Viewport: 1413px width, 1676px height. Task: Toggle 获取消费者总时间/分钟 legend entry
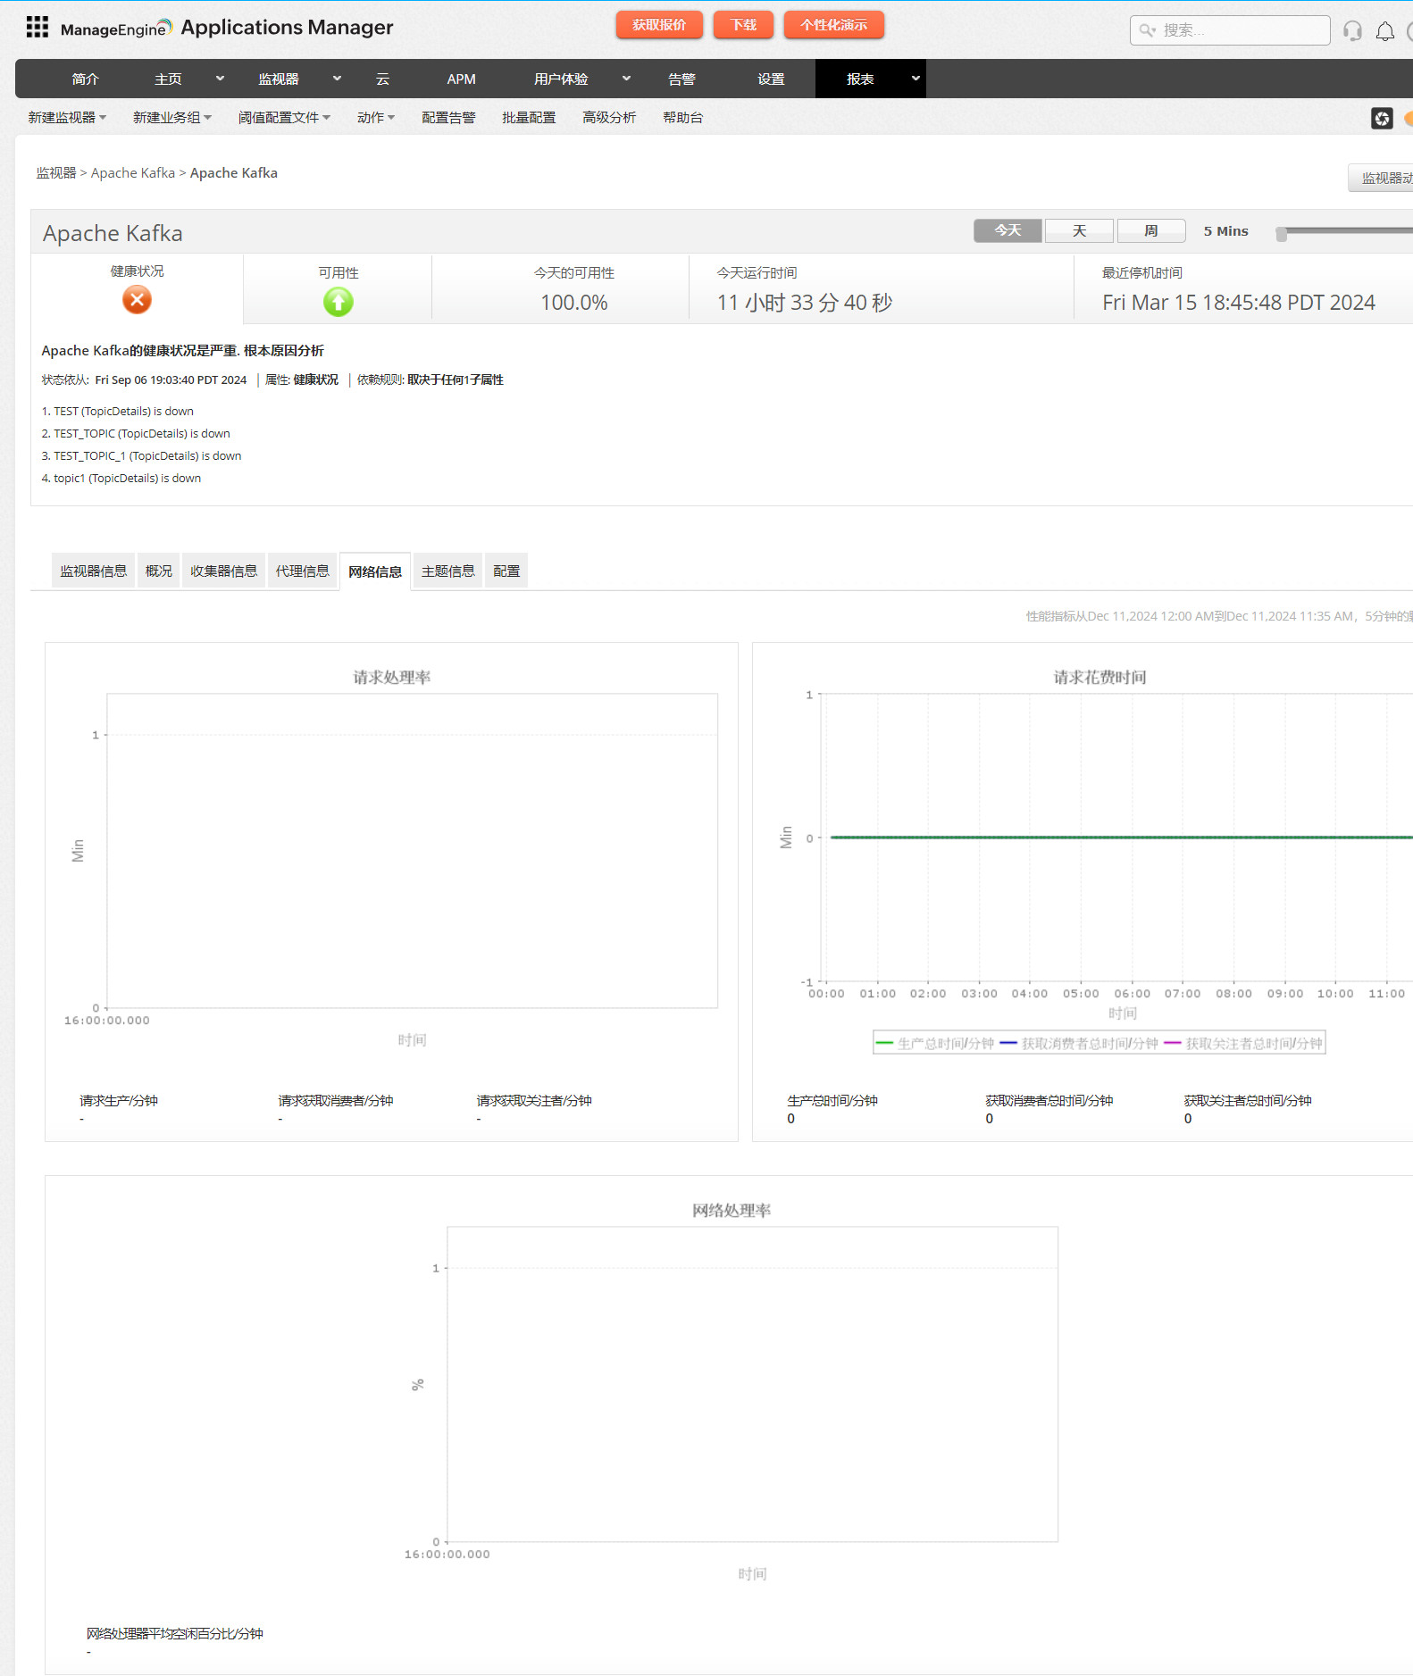1079,1043
